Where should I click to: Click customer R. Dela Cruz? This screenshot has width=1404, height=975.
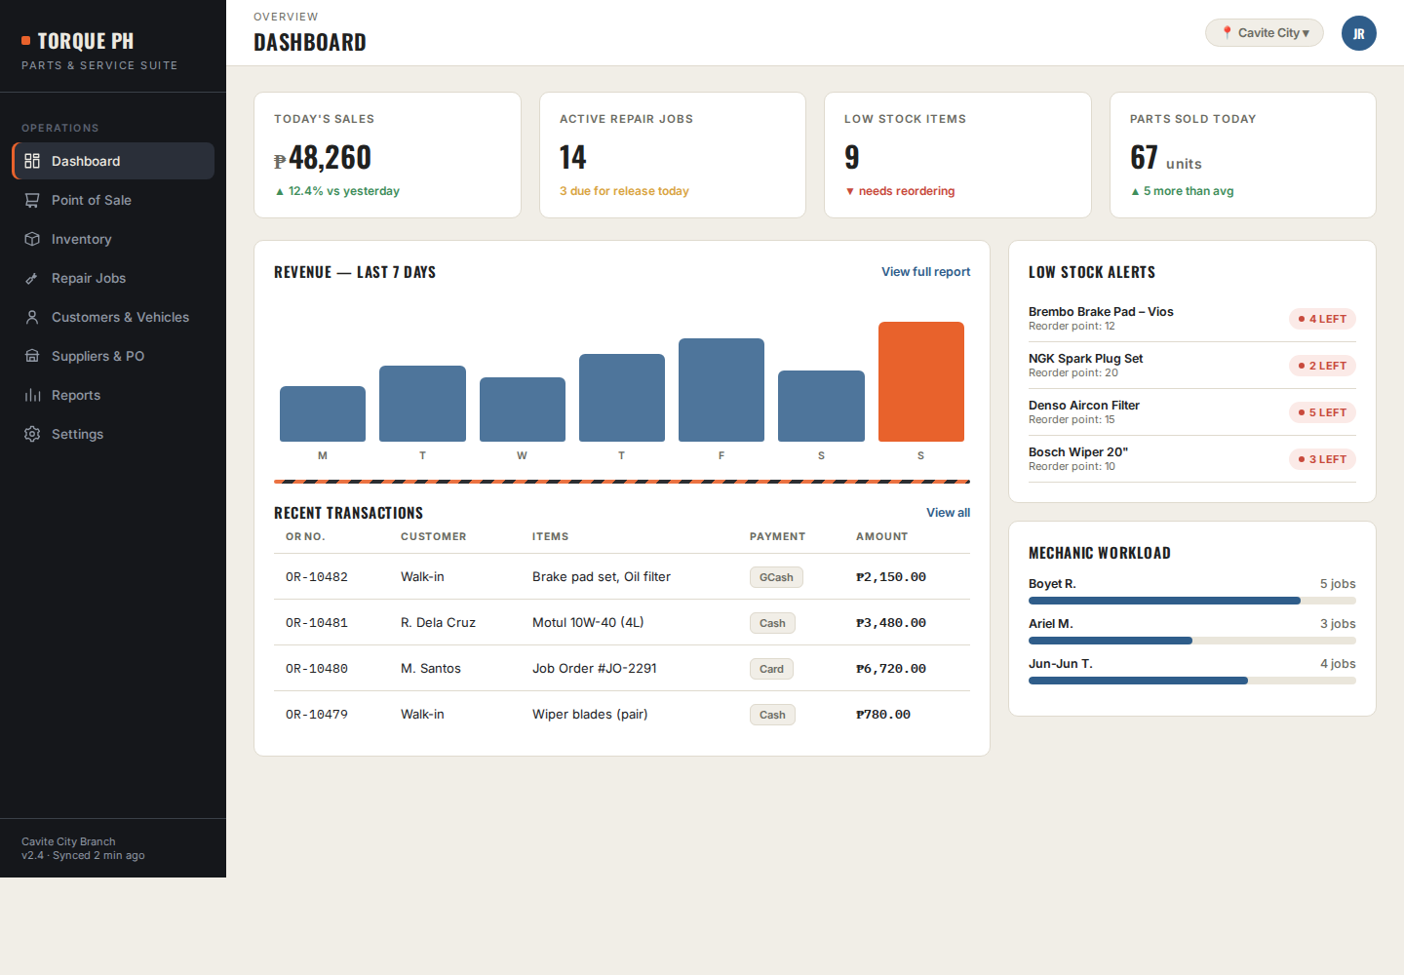pos(438,623)
